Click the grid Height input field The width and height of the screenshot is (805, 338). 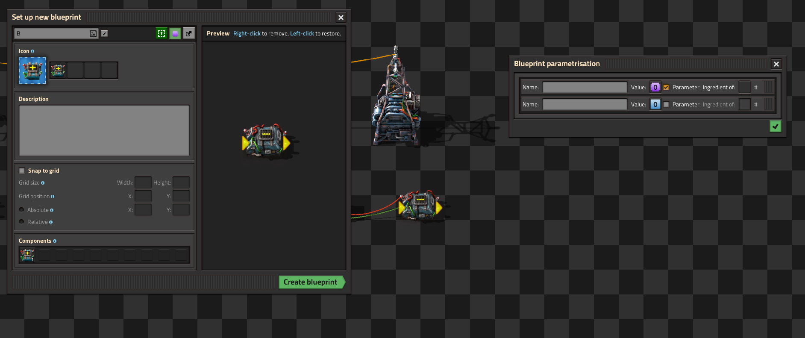tap(181, 182)
